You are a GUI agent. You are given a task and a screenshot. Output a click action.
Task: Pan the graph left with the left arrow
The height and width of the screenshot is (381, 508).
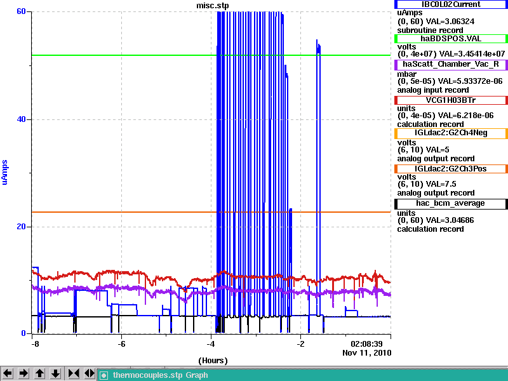click(x=8, y=373)
